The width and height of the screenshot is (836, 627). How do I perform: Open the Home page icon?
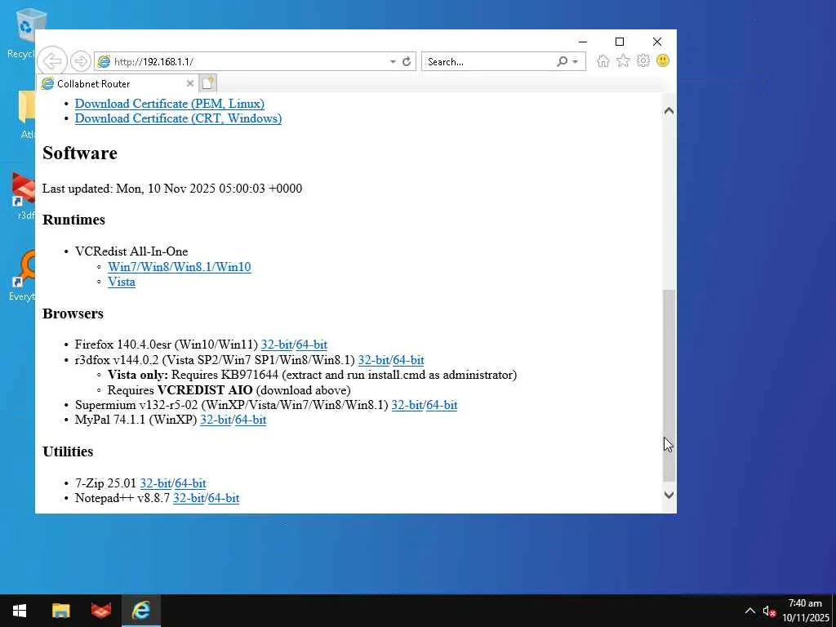[x=603, y=60]
